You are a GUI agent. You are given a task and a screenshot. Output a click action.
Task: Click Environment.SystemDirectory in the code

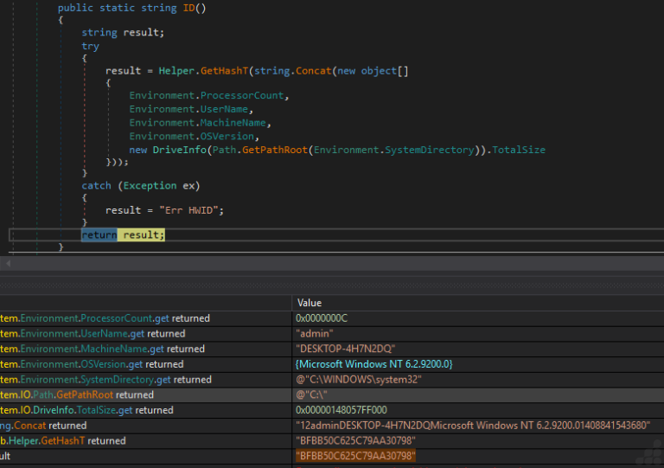pos(394,150)
